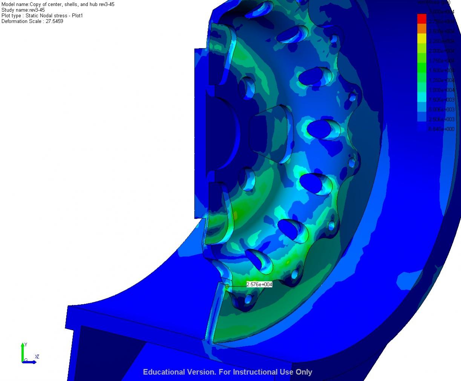Click the 2.576e+004 probe value callout
The image size is (461, 381).
click(x=259, y=285)
